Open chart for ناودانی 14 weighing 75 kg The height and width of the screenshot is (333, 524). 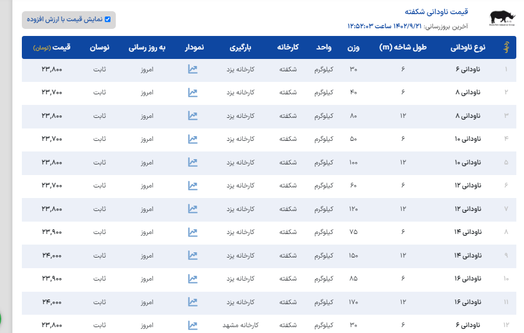(x=193, y=232)
